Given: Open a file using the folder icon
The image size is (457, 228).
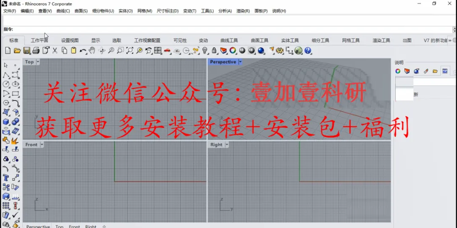Looking at the screenshot, I should click(17, 51).
